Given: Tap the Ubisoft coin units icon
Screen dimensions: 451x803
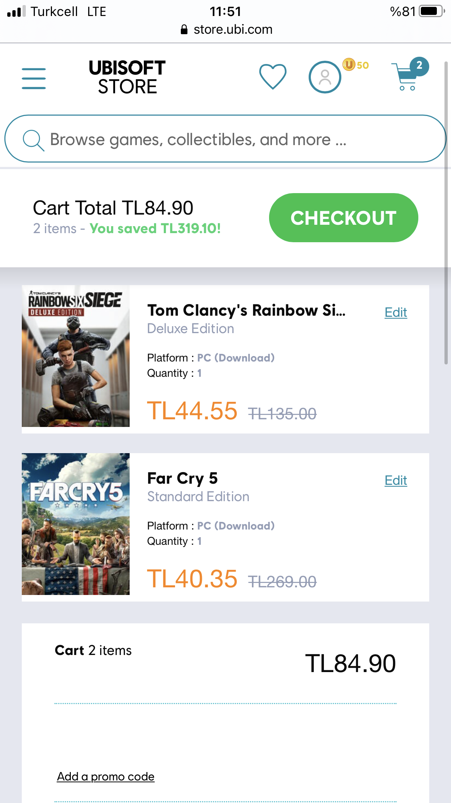Looking at the screenshot, I should [349, 65].
